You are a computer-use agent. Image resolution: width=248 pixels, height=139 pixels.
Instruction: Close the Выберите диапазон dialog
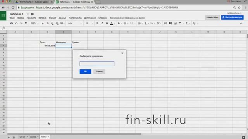click(122, 53)
